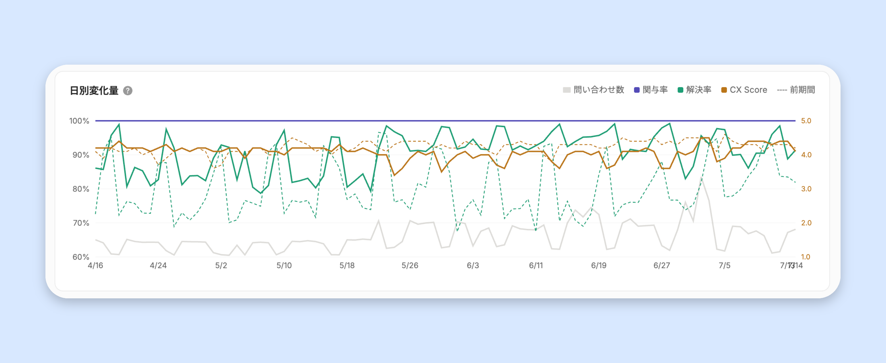The height and width of the screenshot is (363, 886).
Task: Click the 70% left axis label
Action: pyautogui.click(x=81, y=223)
